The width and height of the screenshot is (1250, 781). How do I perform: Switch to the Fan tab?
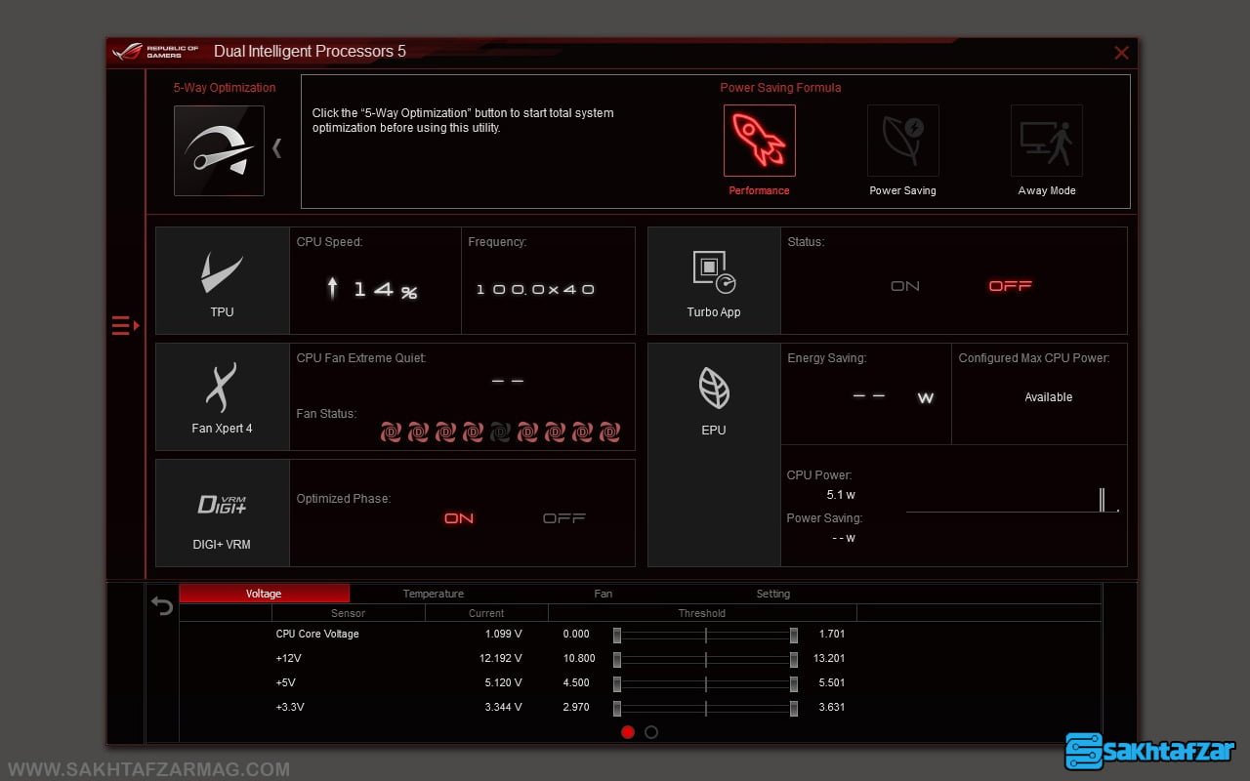[x=604, y=594]
